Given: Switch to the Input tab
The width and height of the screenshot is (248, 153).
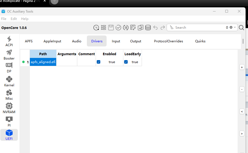Looking at the screenshot, I should point(116,41).
